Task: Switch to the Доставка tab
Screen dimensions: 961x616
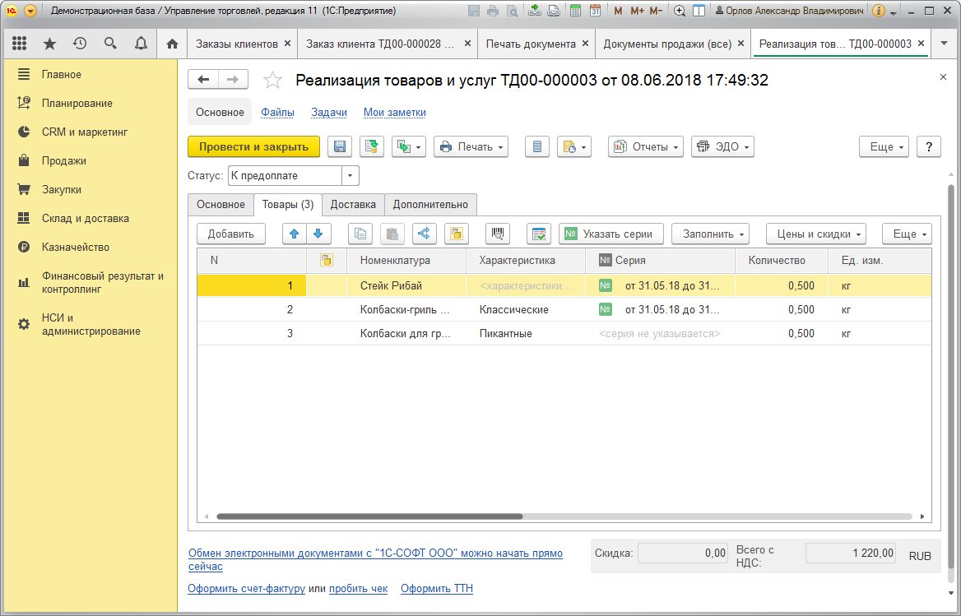Action: click(x=353, y=205)
